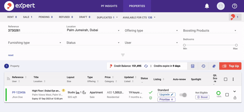
Task: Select the DRAFT filter tab
Action: 85,17
